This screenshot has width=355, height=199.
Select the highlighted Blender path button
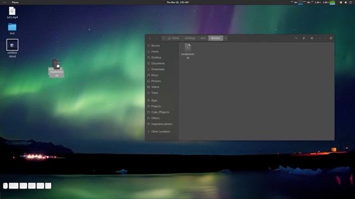tap(216, 38)
